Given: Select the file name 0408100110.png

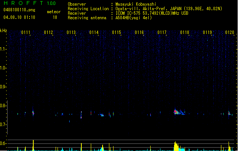Looking at the screenshot, I should click(x=19, y=10).
